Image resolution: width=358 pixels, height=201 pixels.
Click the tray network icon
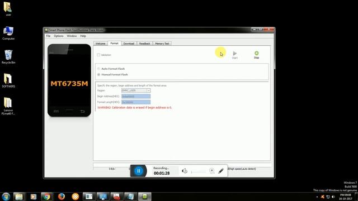(x=328, y=197)
